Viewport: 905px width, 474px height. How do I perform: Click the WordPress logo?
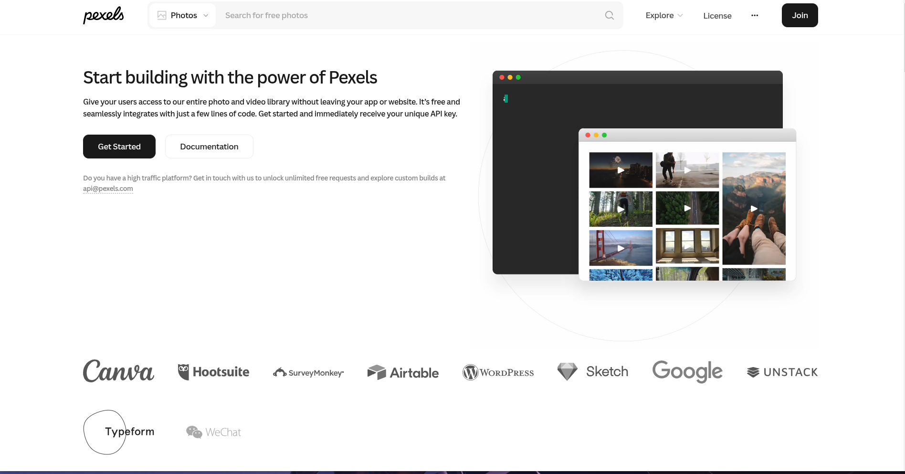coord(498,372)
